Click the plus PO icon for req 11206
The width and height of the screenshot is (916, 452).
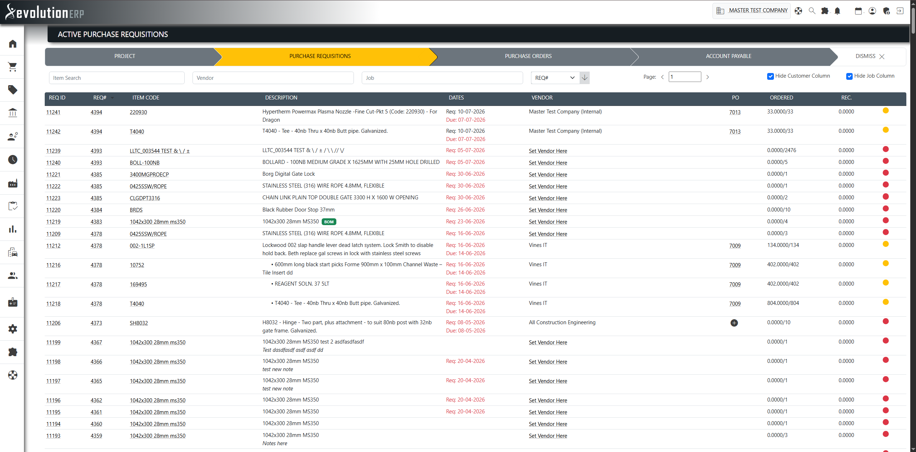(734, 323)
